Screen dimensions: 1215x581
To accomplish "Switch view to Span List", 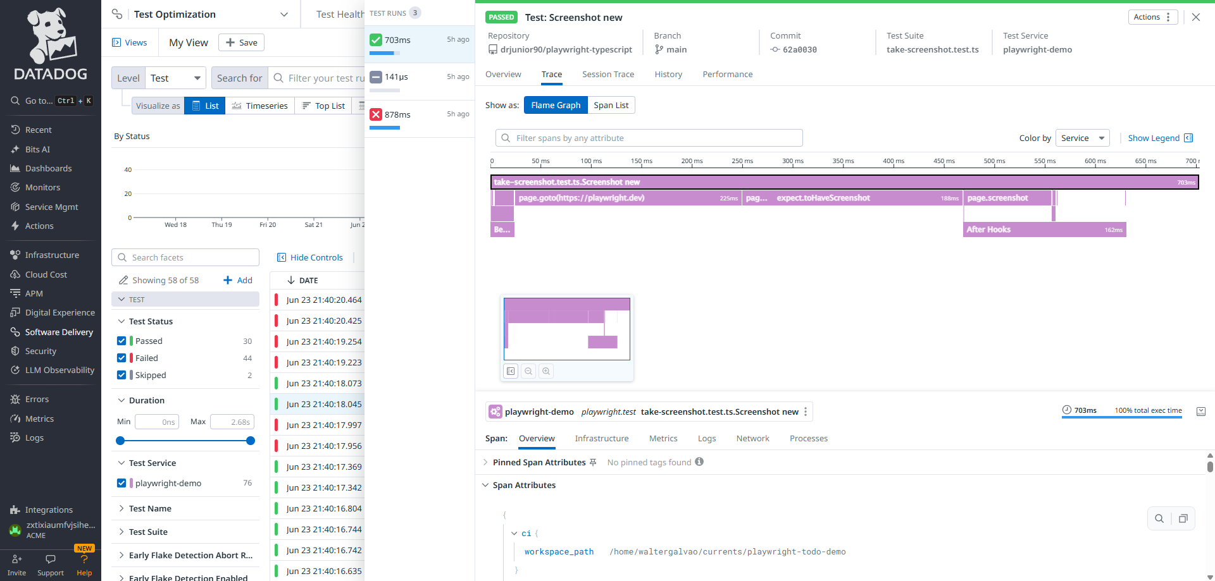I will (x=611, y=105).
